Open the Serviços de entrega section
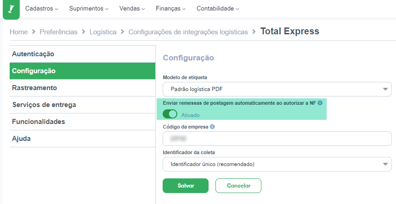This screenshot has width=396, height=204. [x=82, y=105]
